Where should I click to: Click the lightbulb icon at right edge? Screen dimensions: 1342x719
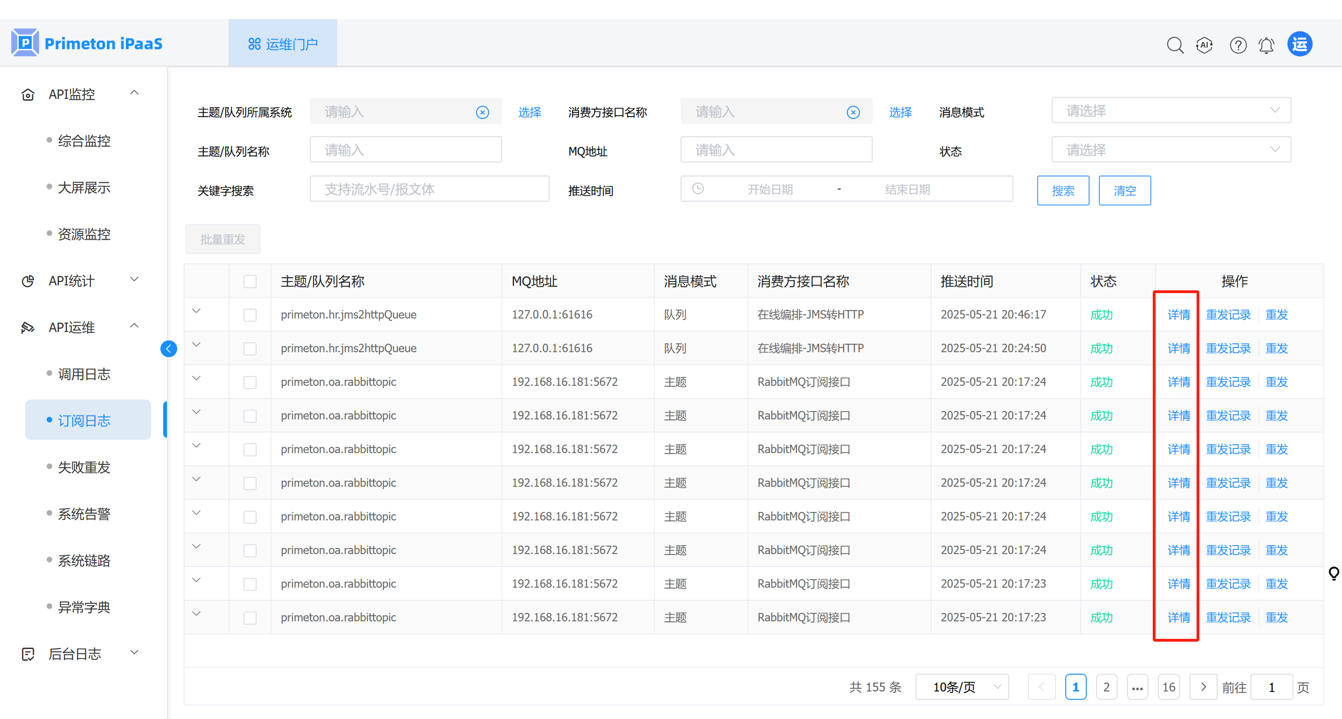1334,573
